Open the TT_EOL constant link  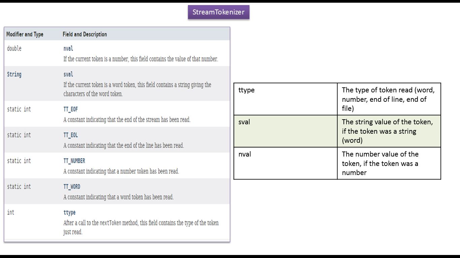point(70,135)
